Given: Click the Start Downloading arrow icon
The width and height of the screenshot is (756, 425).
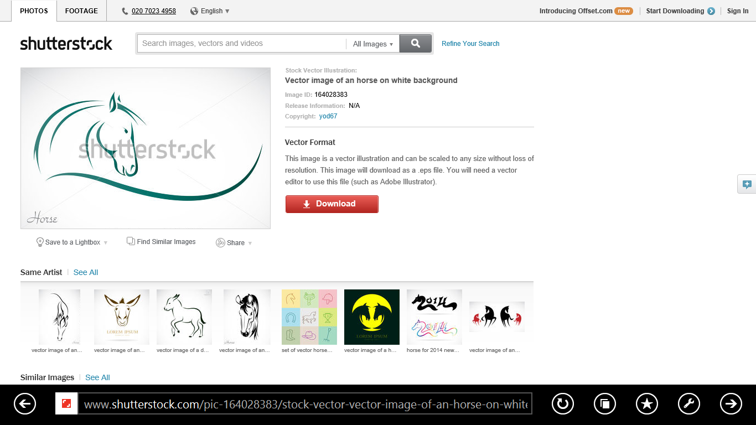Looking at the screenshot, I should coord(711,11).
